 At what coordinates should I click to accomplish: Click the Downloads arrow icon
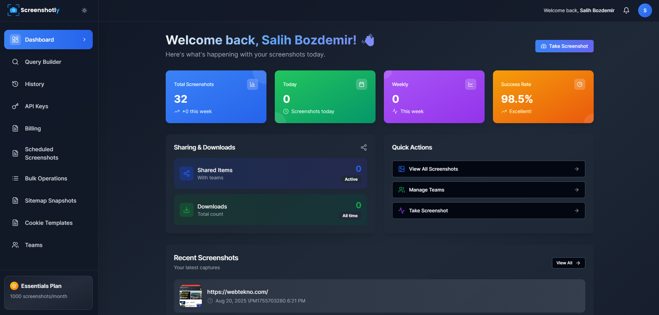(187, 210)
